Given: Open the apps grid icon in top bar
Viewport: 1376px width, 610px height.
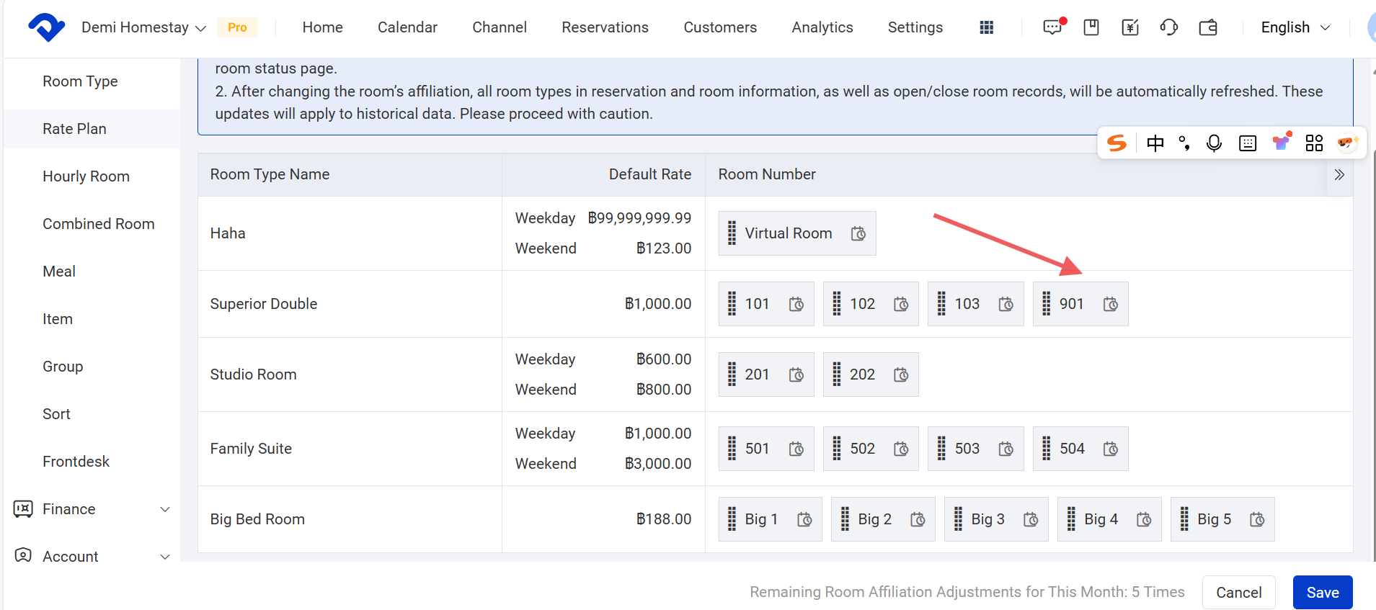Looking at the screenshot, I should tap(987, 27).
